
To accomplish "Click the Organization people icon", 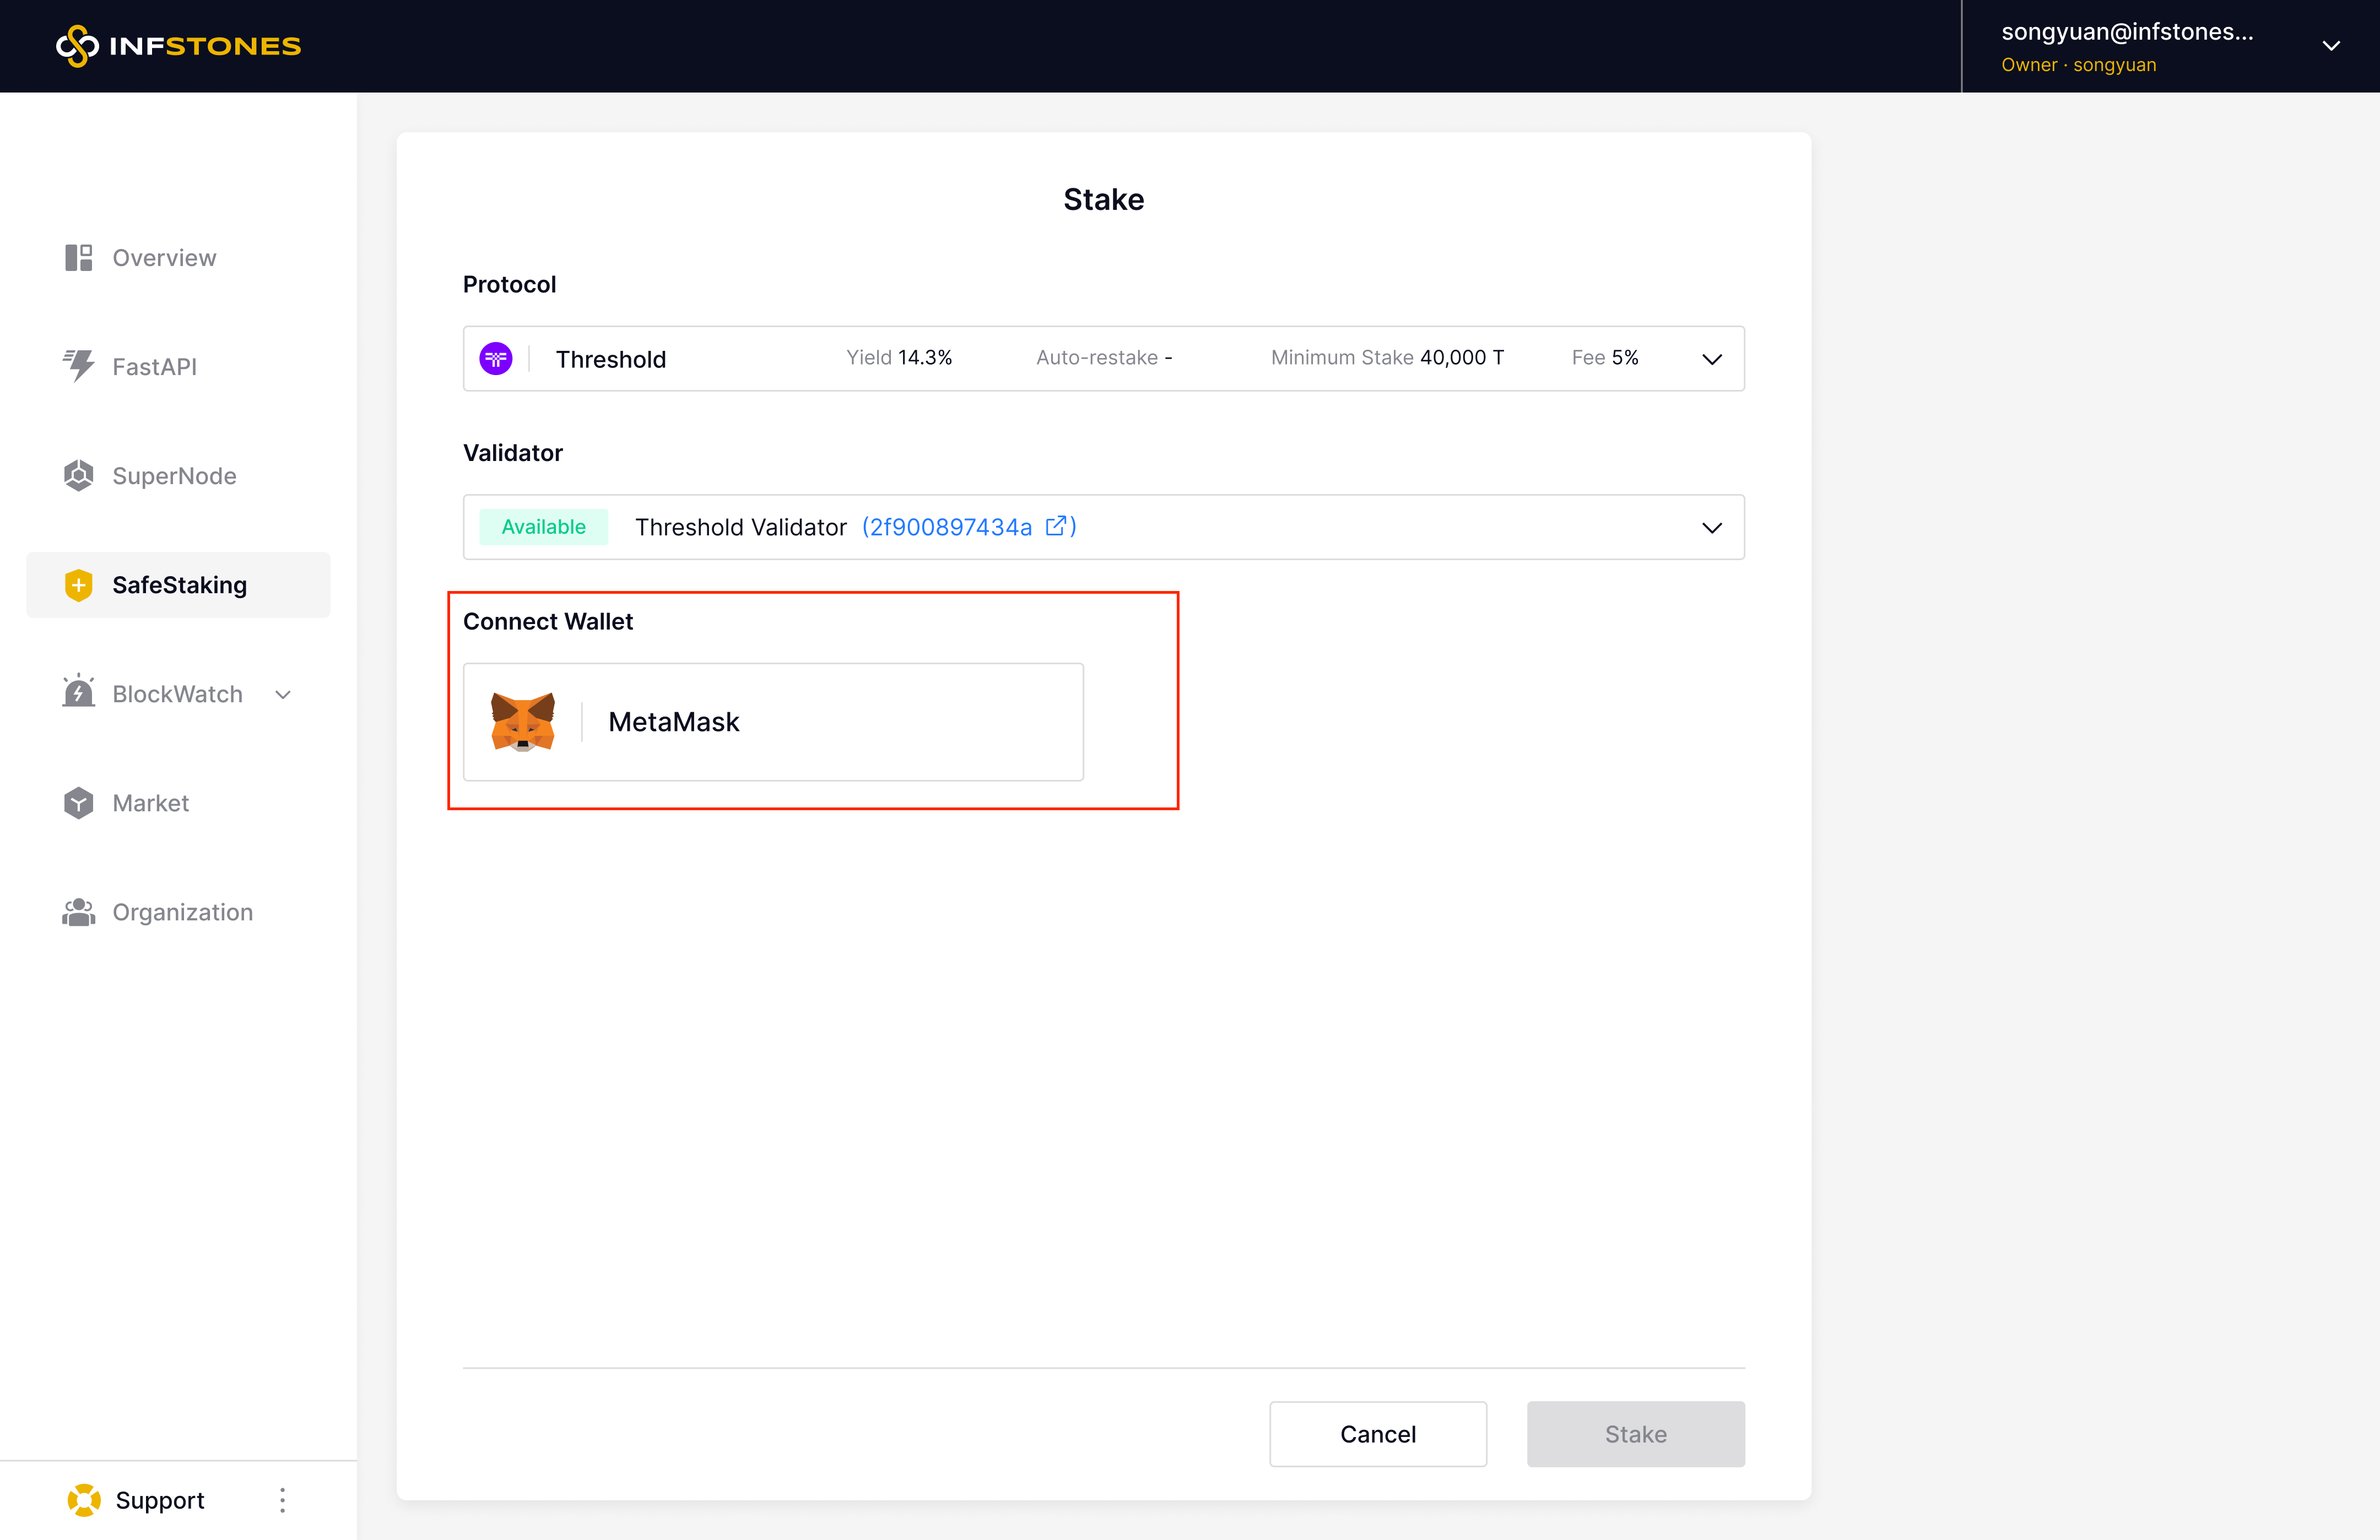I will pyautogui.click(x=78, y=912).
